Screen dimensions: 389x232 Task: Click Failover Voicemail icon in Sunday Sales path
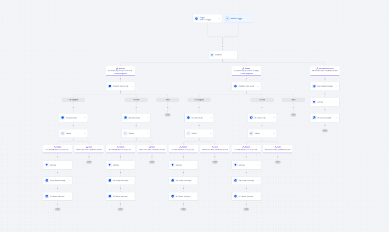235,196
